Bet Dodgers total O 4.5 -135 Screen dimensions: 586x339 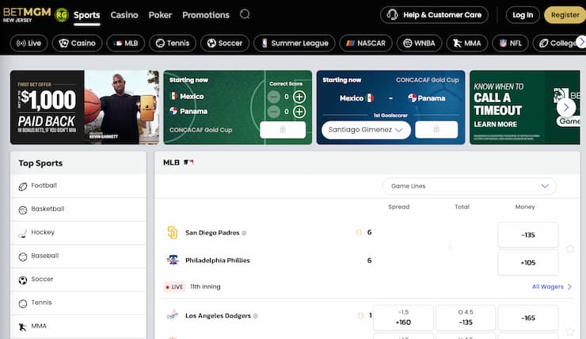(x=466, y=318)
